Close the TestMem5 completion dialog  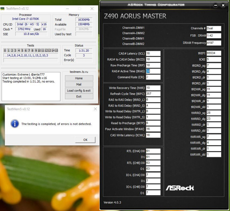tap(95, 109)
